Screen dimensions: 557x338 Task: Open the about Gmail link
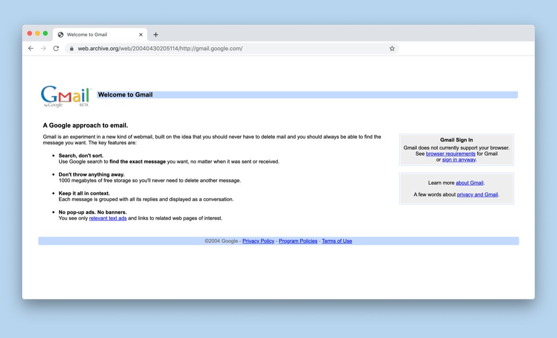point(469,183)
